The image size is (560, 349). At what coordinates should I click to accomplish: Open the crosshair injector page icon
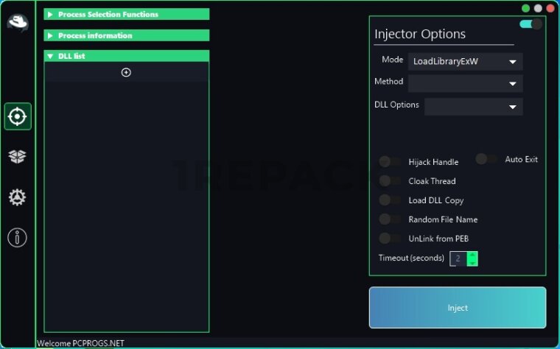click(x=18, y=116)
